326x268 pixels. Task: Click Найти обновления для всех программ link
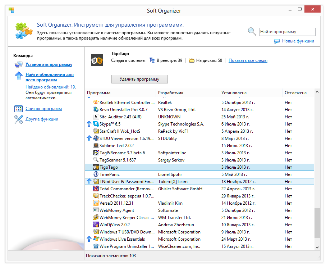click(50, 77)
